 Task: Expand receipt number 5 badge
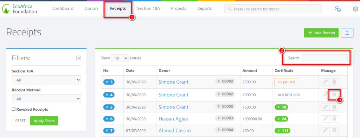coord(109,107)
